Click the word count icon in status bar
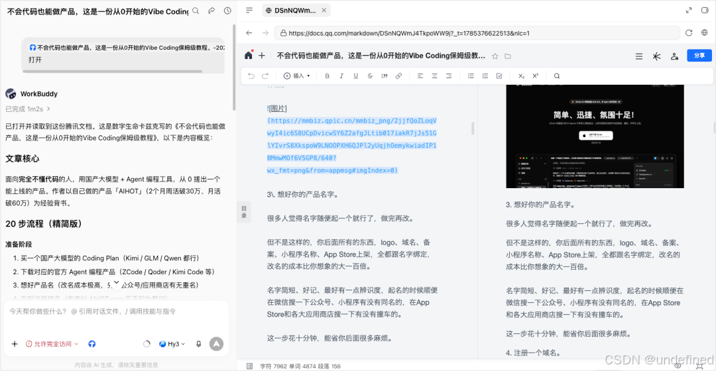 tap(249, 366)
